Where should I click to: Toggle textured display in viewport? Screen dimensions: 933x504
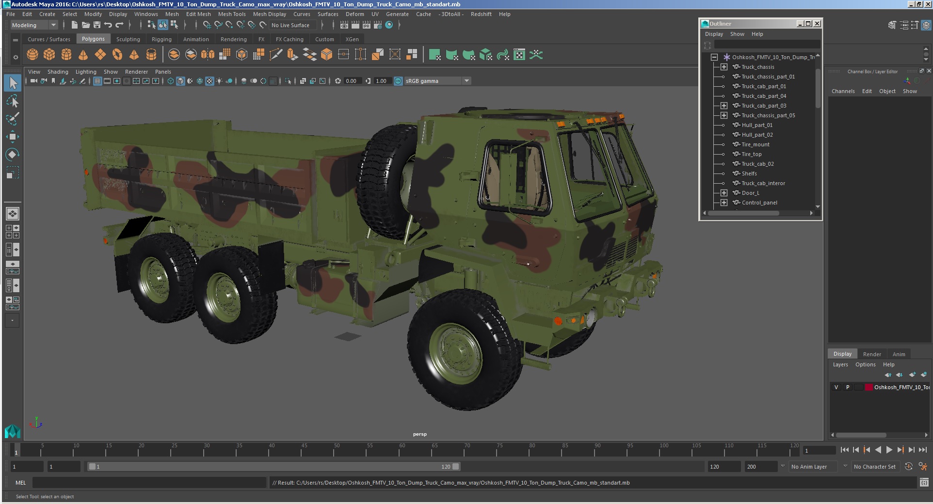[x=209, y=81]
